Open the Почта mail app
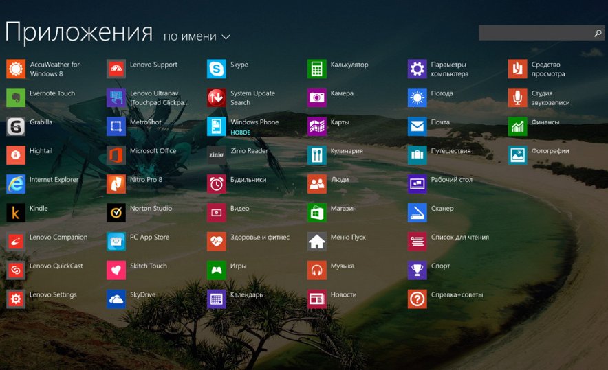Viewport: 608px width, 370px height. pos(417,126)
